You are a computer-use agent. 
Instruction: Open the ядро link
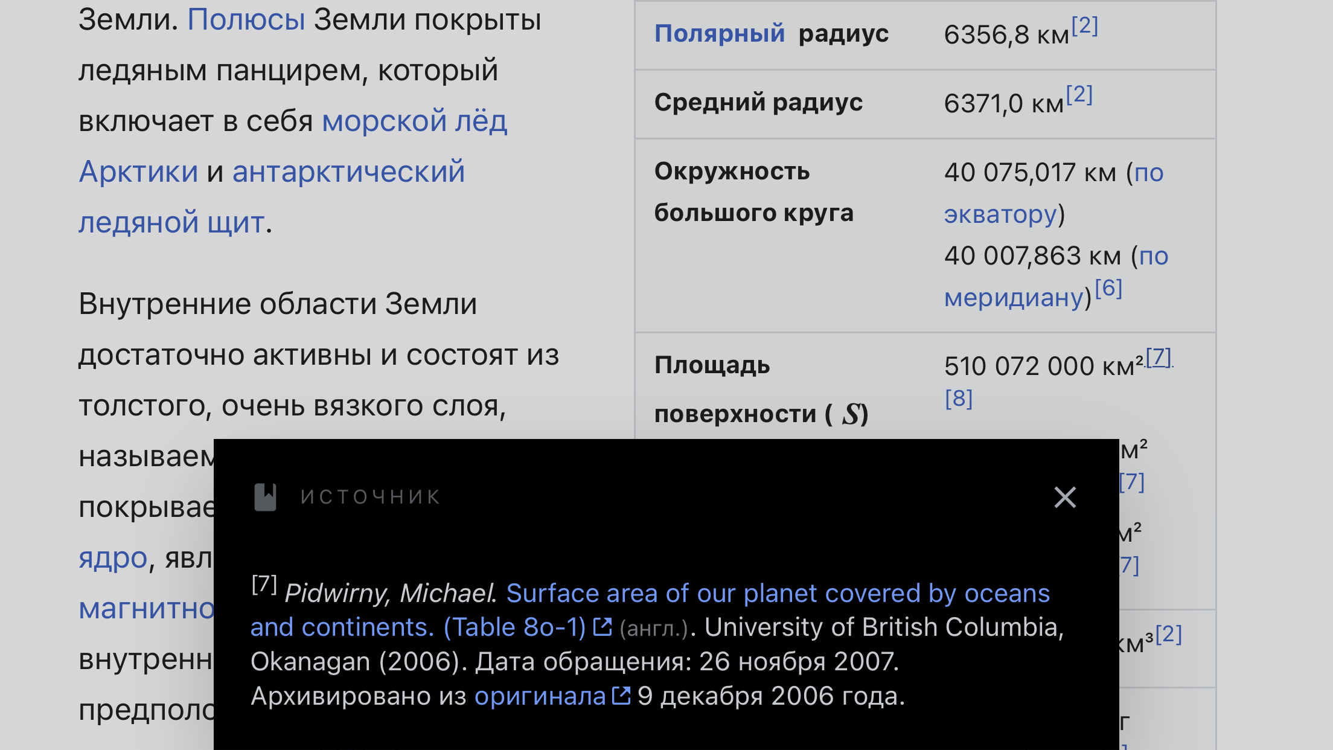coord(113,558)
